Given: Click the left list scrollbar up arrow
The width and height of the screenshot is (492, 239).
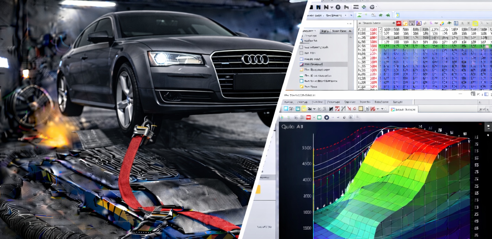Looking at the screenshot, I should coord(350,37).
